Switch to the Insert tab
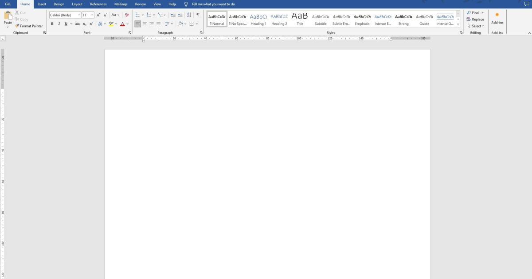Image resolution: width=532 pixels, height=279 pixels. [42, 4]
